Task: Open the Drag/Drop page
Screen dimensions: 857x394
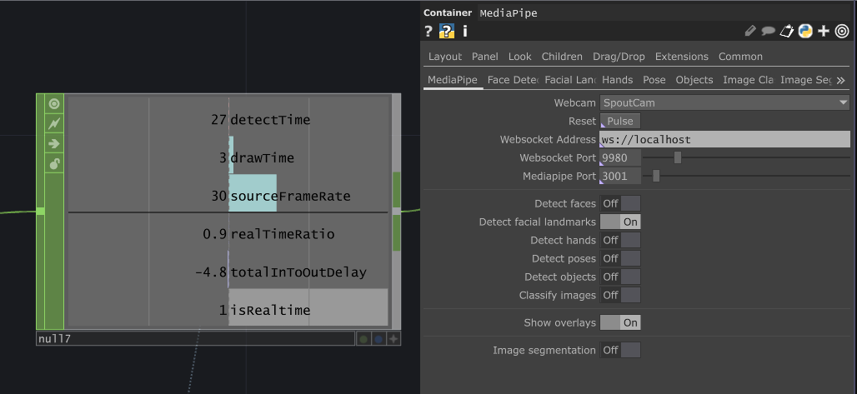Action: [x=619, y=57]
